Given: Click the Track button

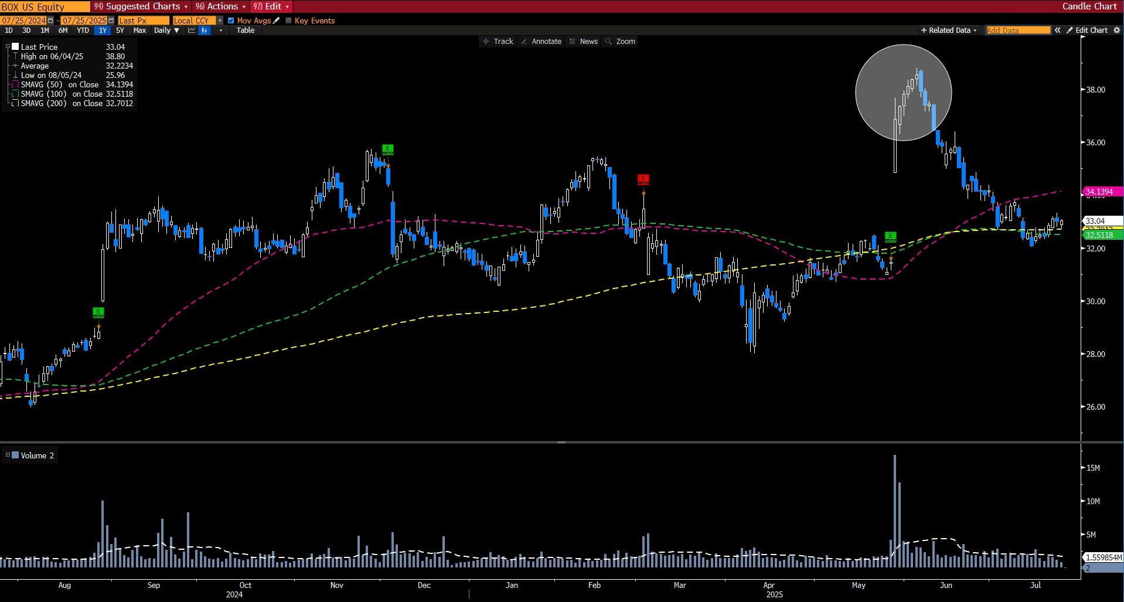Looking at the screenshot, I should pyautogui.click(x=498, y=42).
